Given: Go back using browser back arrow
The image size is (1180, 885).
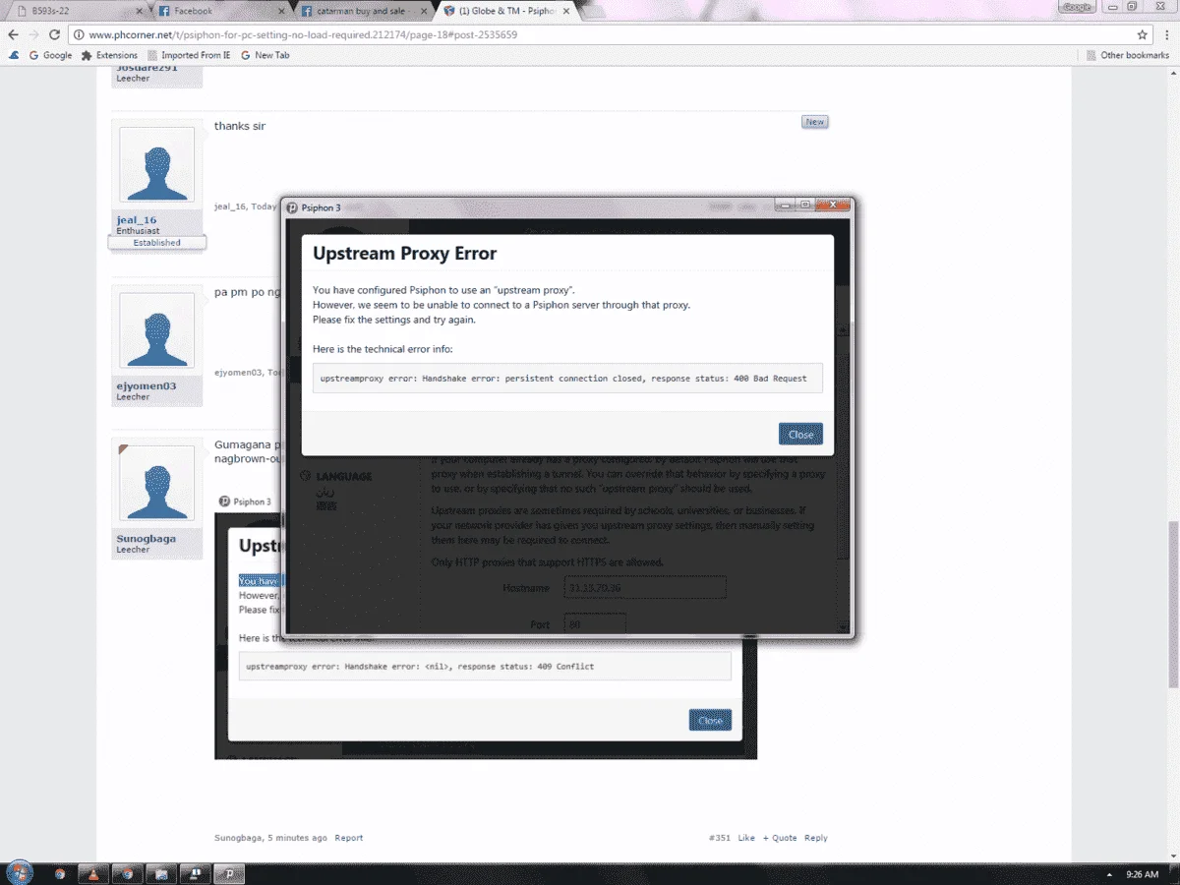Looking at the screenshot, I should tap(13, 34).
